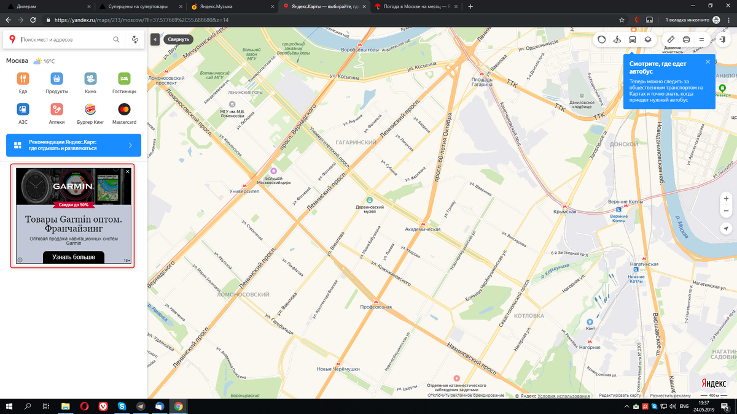Click the print map icon
The height and width of the screenshot is (414, 737).
686,39
